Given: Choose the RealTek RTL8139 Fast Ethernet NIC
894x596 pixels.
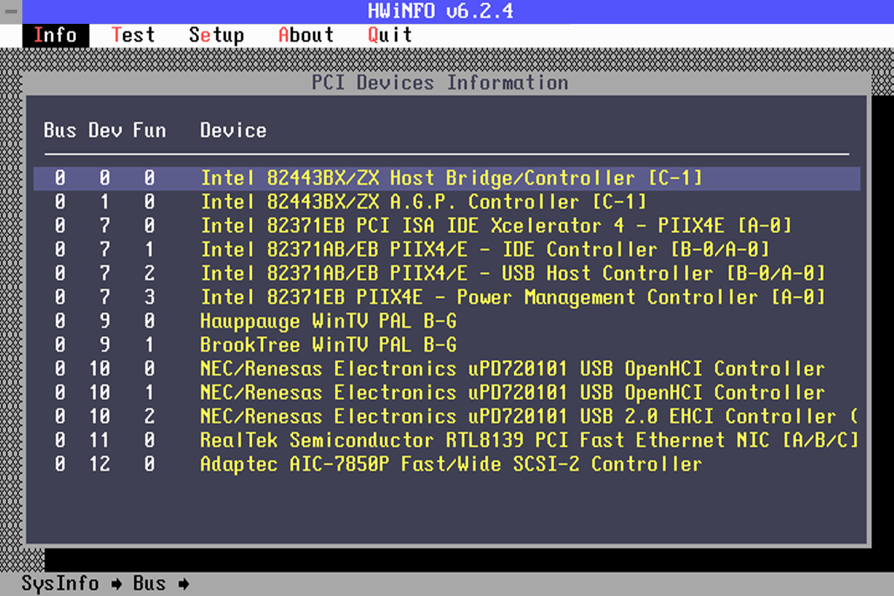Looking at the screenshot, I should tap(529, 440).
